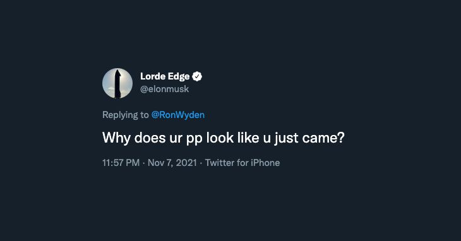Image resolution: width=461 pixels, height=241 pixels.
Task: Click the word 'Lorde' in the display name
Action: click(153, 76)
